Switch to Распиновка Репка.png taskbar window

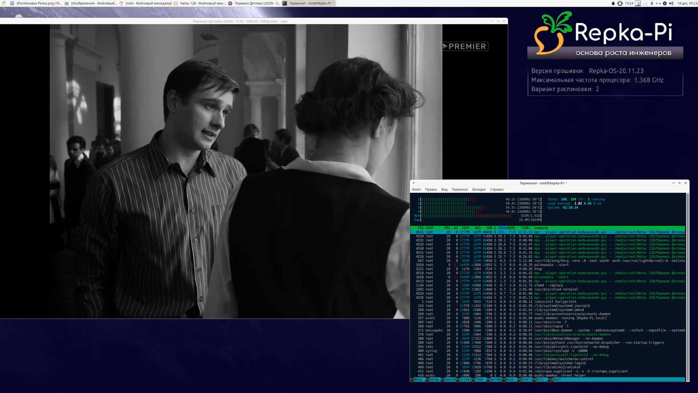36,3
